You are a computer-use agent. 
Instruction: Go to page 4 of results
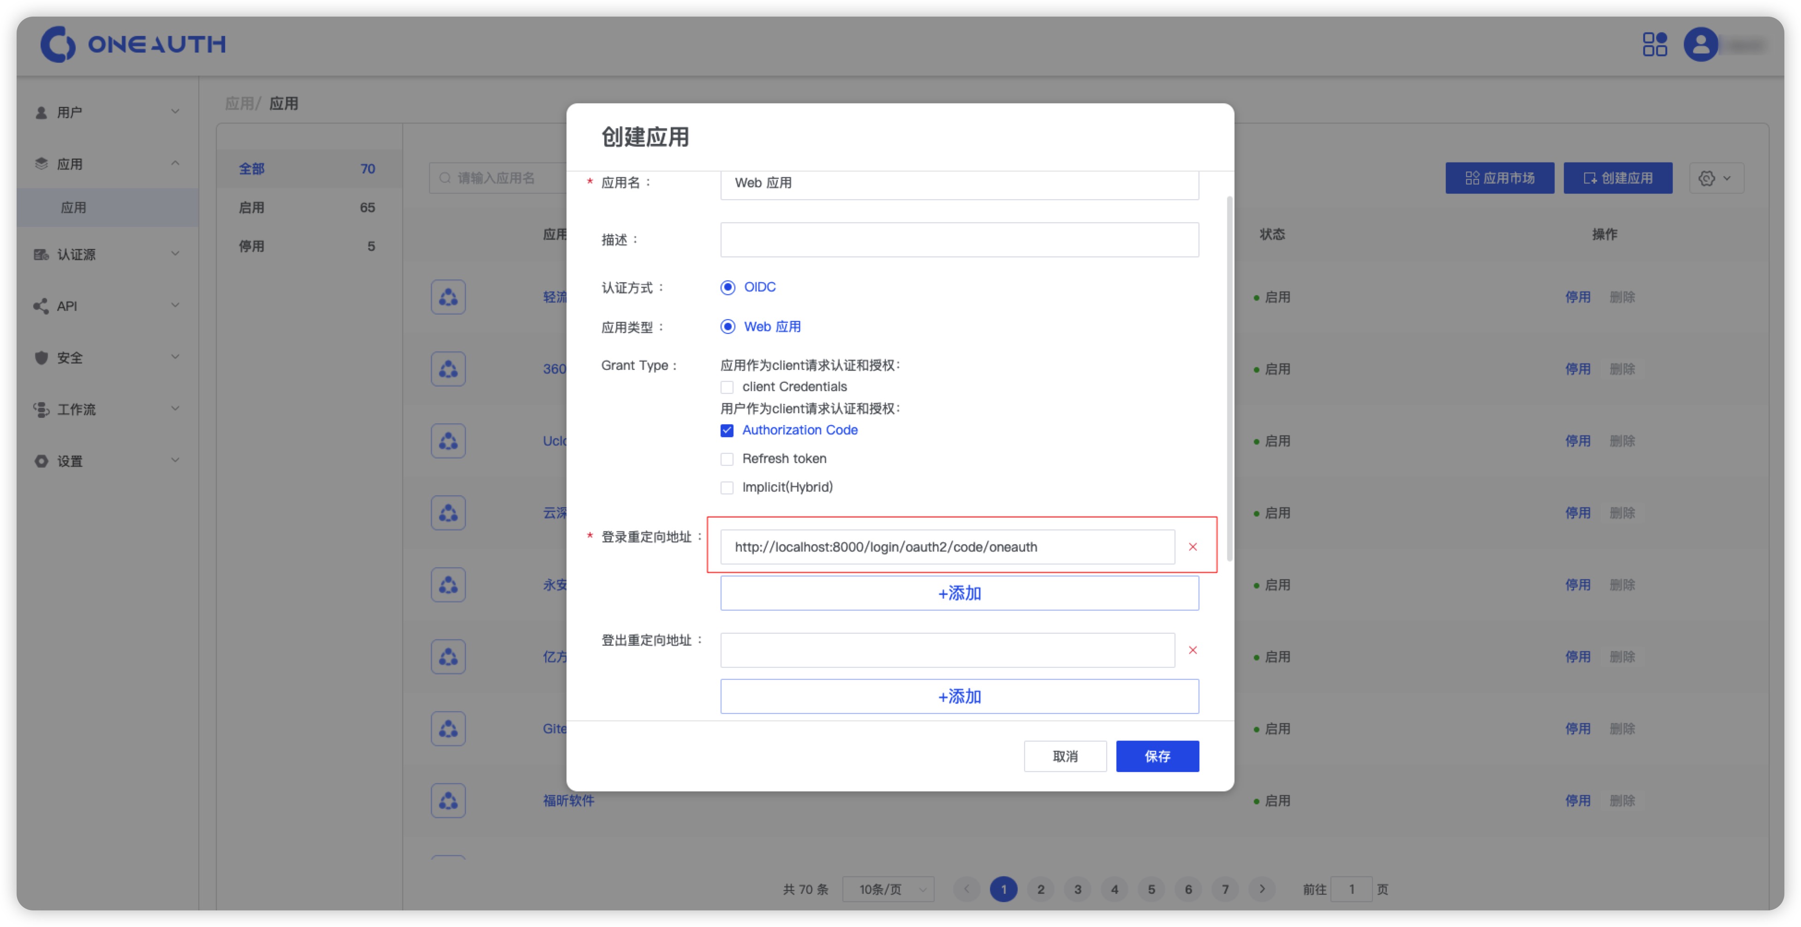(1115, 889)
